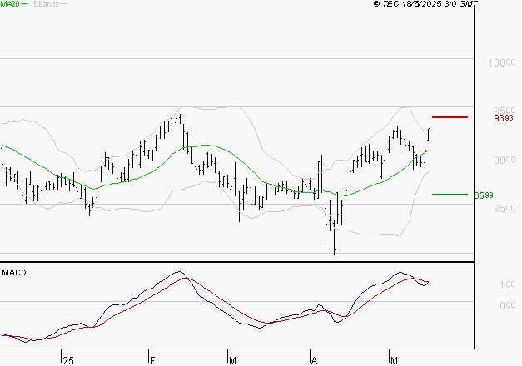The width and height of the screenshot is (522, 366).
Task: Click the F February marker on time axis
Action: point(152,361)
